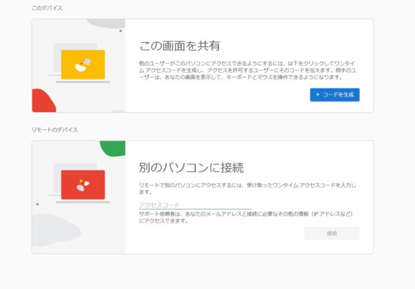Click the コードを生成 button
415x289 pixels.
(x=334, y=95)
